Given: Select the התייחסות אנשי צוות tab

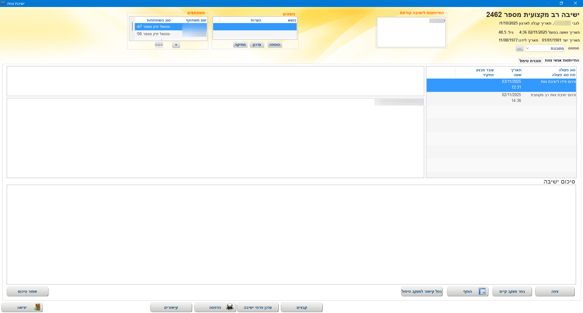Looking at the screenshot, I should (x=562, y=60).
